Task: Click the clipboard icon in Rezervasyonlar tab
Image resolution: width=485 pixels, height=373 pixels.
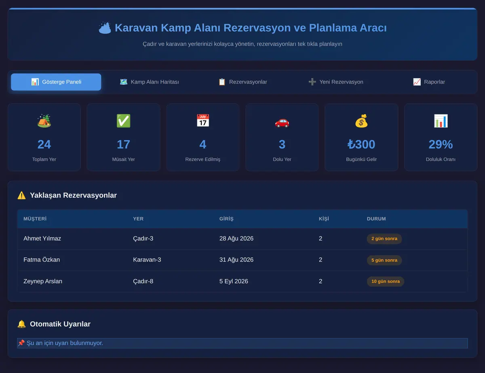Action: click(222, 82)
